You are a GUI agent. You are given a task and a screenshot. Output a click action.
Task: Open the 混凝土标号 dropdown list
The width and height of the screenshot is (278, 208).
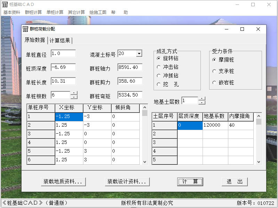(139, 54)
